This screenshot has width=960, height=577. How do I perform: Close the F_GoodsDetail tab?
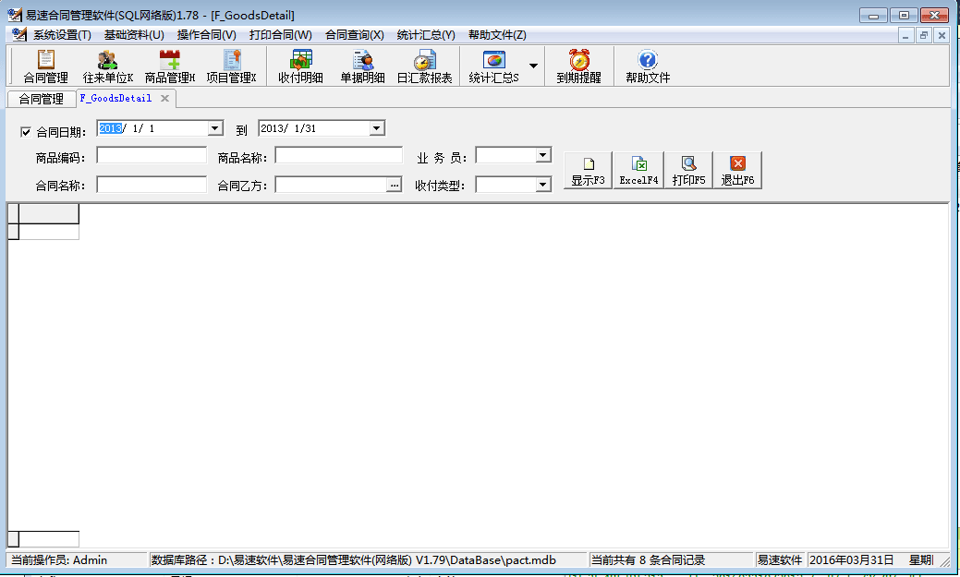[164, 98]
